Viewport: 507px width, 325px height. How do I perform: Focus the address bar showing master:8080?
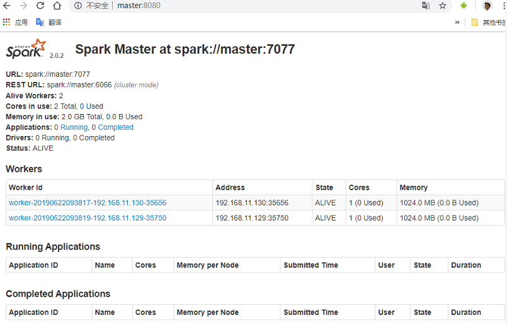click(259, 6)
